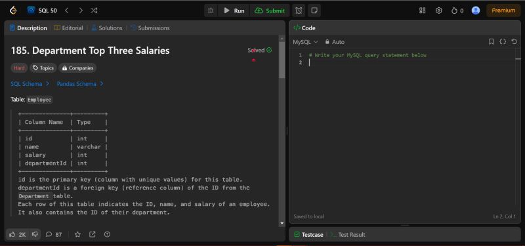Image resolution: width=525 pixels, height=246 pixels.
Task: Open the notes sticky icon
Action: coord(314,10)
